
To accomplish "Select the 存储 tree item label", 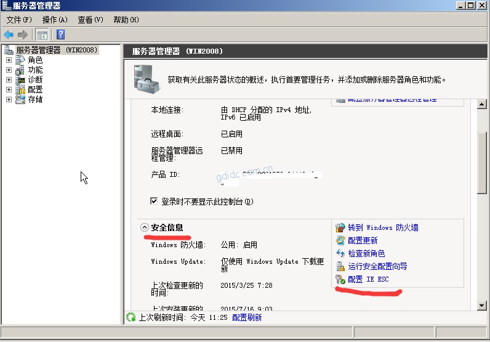I will point(35,99).
